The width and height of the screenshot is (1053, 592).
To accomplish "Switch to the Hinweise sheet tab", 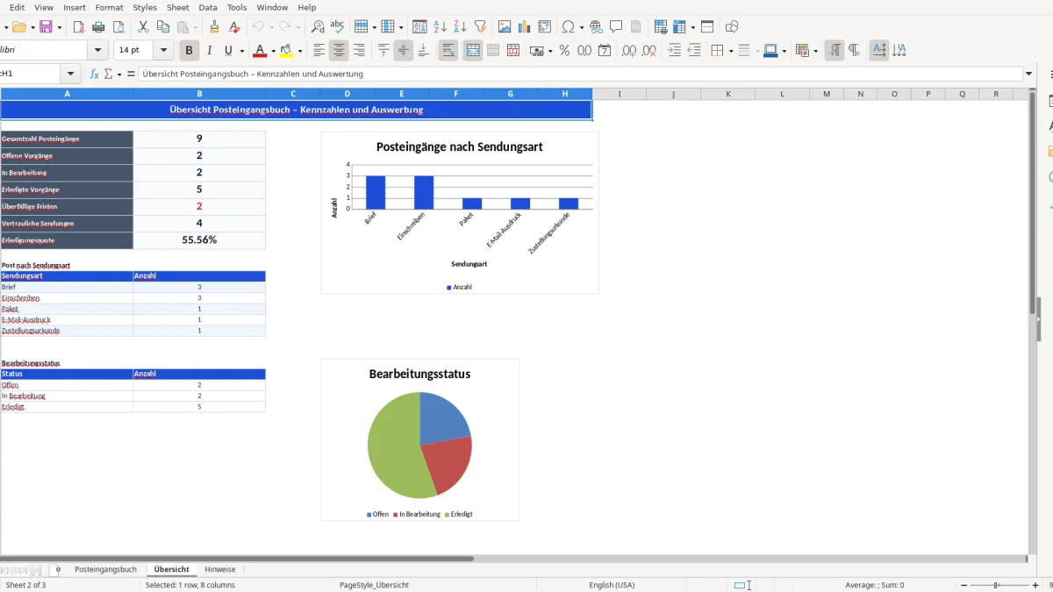I will coord(220,569).
